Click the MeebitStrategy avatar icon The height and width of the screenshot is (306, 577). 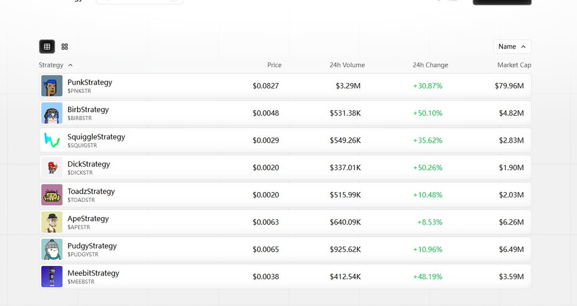tap(52, 277)
